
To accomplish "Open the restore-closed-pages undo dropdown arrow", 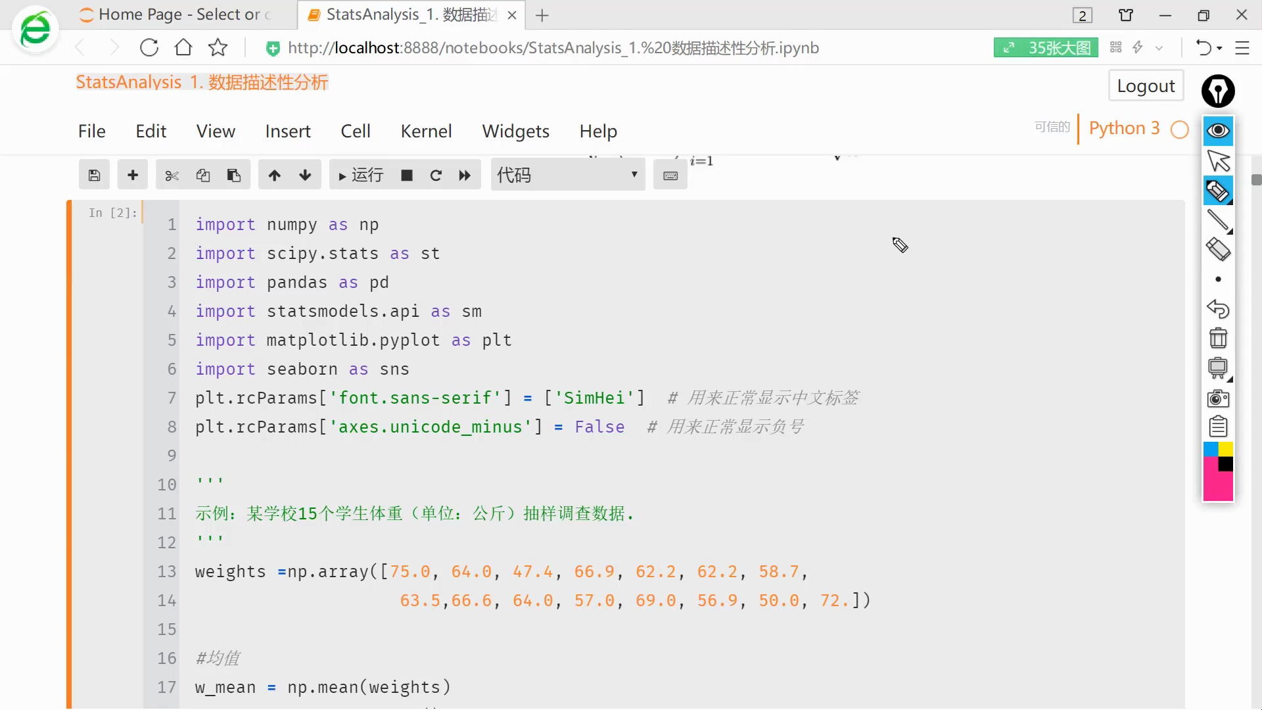I will pos(1219,48).
